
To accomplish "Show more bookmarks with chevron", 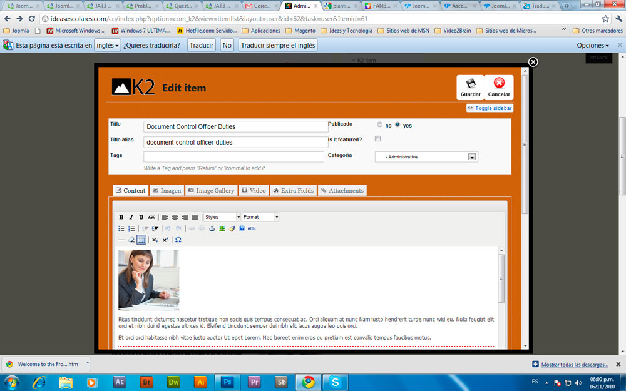I will (x=564, y=30).
